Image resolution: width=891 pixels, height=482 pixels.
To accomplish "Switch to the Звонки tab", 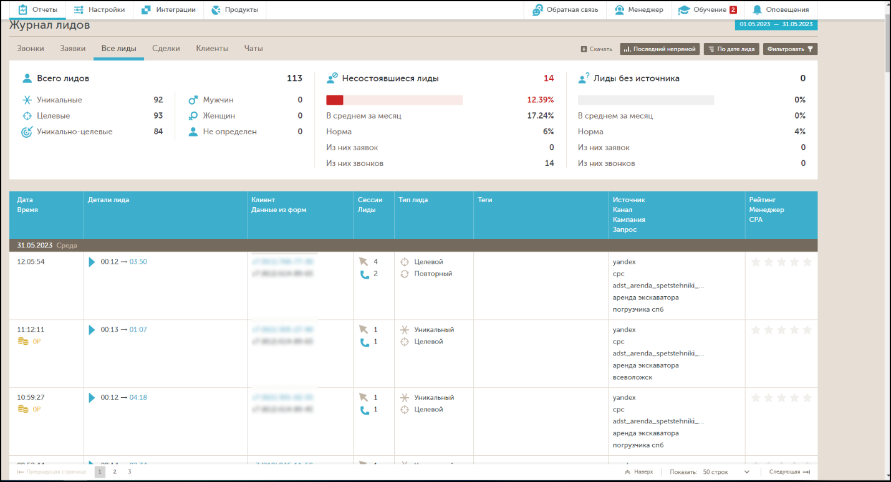I will click(31, 49).
